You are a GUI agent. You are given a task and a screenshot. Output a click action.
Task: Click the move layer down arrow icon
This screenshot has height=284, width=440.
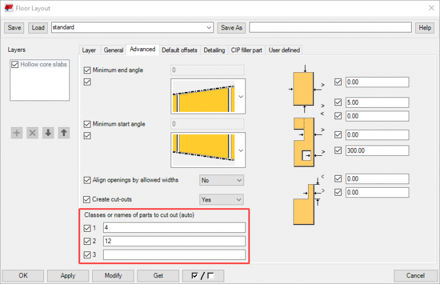point(48,132)
